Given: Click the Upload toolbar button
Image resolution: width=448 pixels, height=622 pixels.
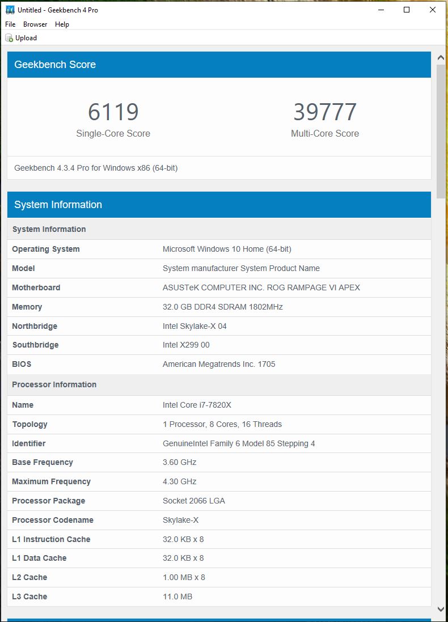Looking at the screenshot, I should coord(21,38).
